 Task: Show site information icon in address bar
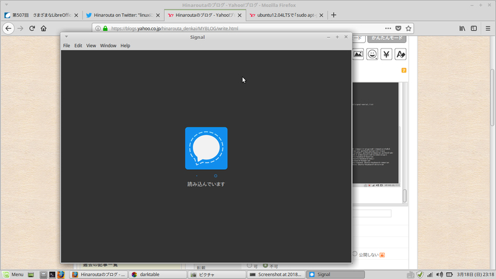click(98, 29)
